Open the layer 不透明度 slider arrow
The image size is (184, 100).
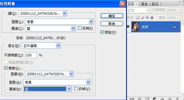click(x=180, y=10)
